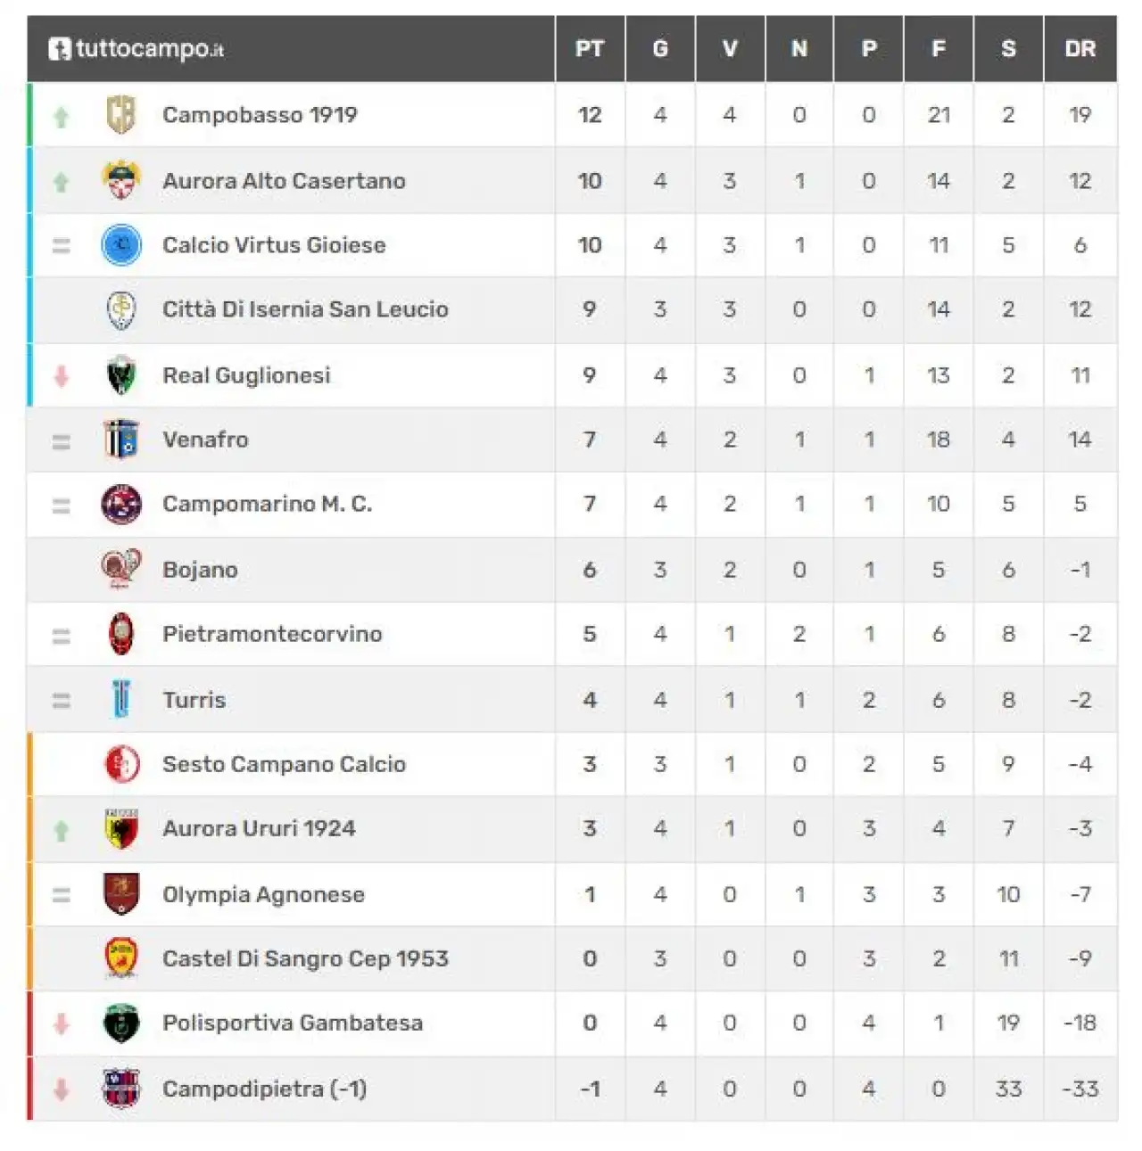This screenshot has height=1151, width=1142.
Task: Click the Aurora Ururi 1924 eagle crest
Action: (121, 828)
